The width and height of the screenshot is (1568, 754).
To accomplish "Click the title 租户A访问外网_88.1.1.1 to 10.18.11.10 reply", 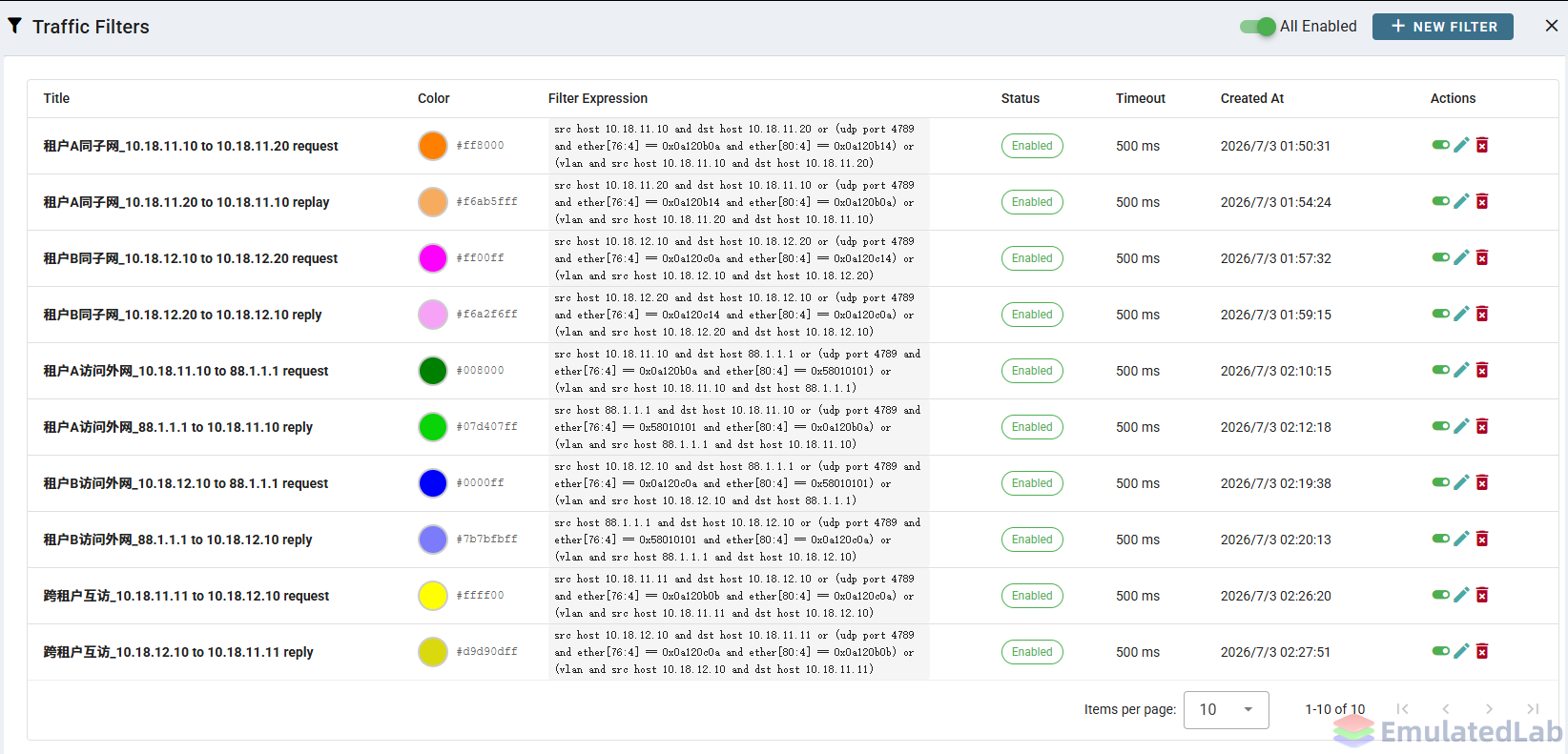I will pyautogui.click(x=177, y=427).
